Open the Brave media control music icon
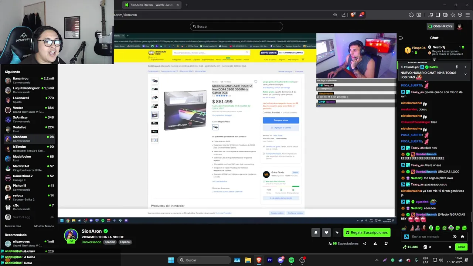Viewport: 473px width, 266px height. 431,15
